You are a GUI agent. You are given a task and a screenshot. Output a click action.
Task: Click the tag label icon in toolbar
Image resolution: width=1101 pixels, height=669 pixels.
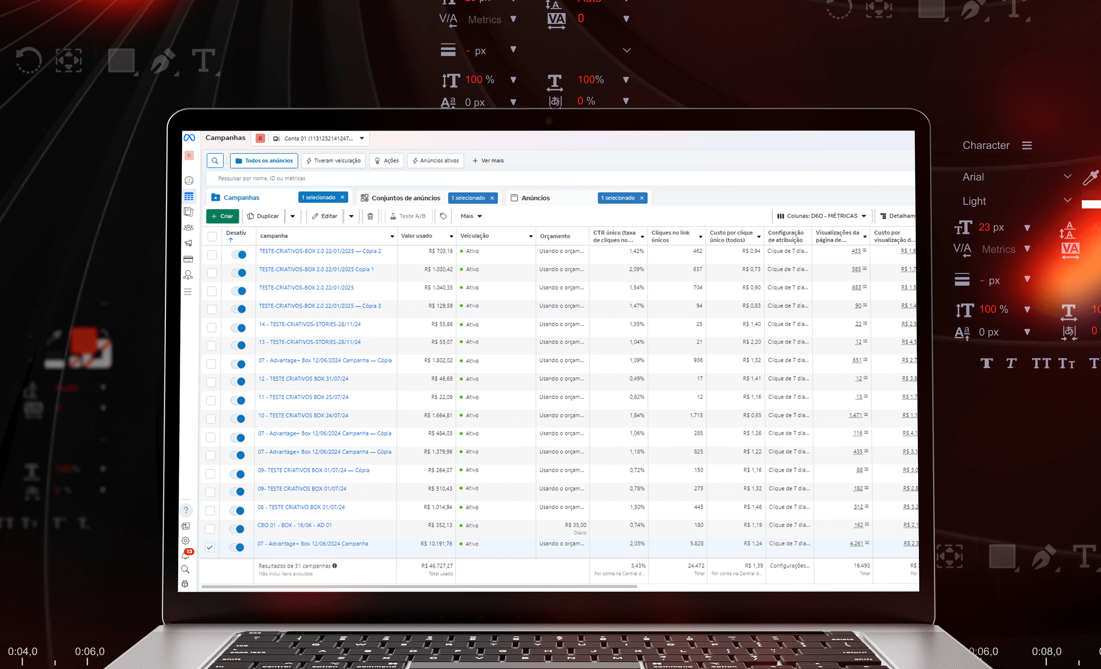[443, 216]
